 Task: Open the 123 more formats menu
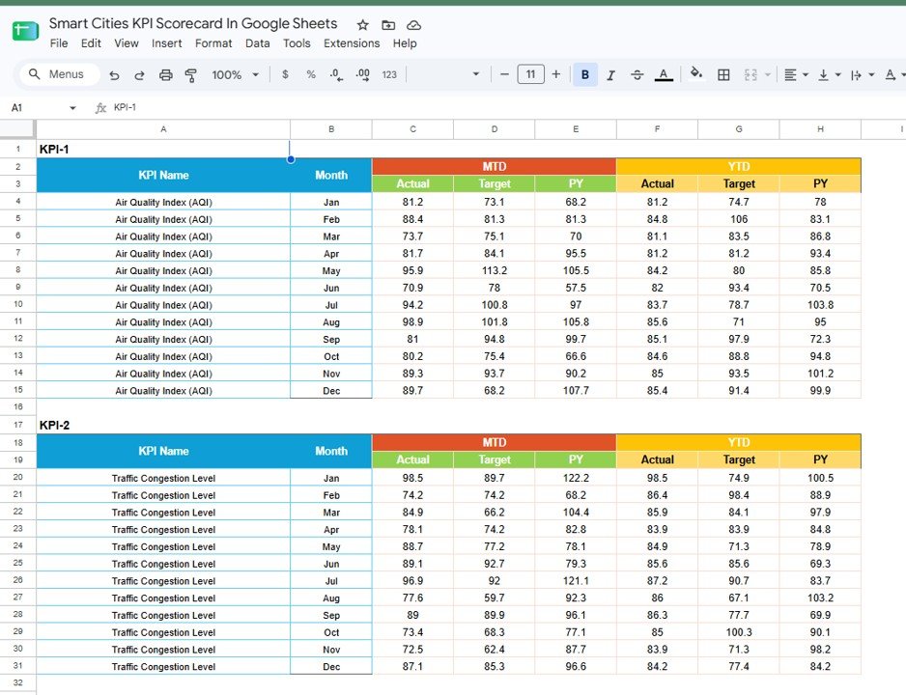pos(389,74)
